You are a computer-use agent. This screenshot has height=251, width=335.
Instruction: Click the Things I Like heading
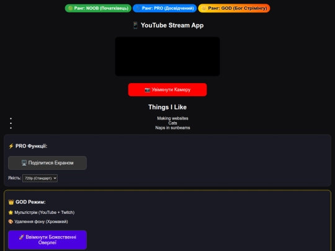coord(167,107)
